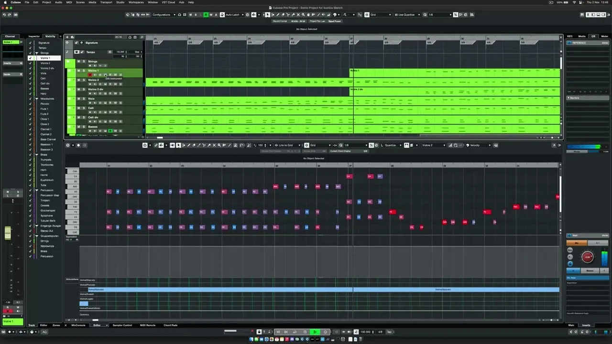Solo the Viola track
The height and width of the screenshot is (344, 612).
tap(83, 99)
